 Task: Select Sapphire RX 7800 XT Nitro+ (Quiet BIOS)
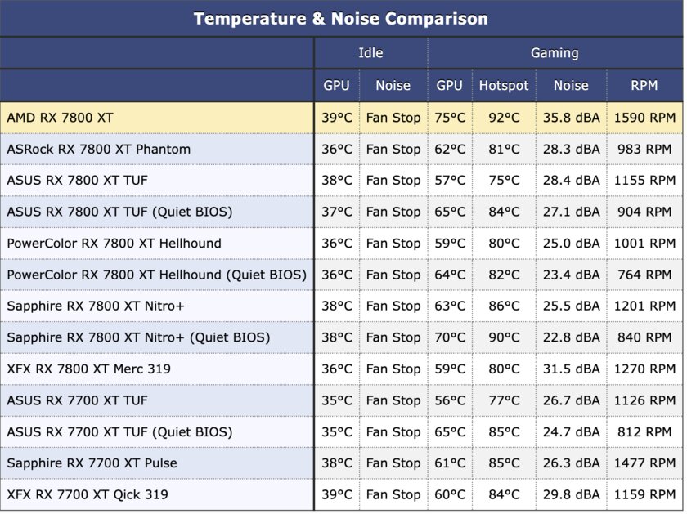pos(138,337)
